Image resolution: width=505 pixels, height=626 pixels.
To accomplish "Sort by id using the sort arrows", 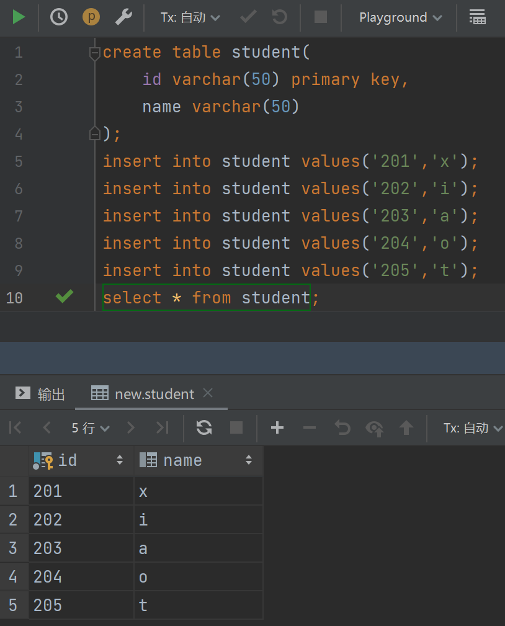I will click(x=120, y=460).
